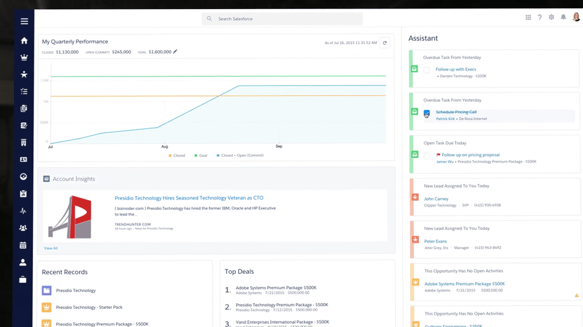
Task: Click the TRENDHUNTER.COM source text
Action: tap(132, 225)
